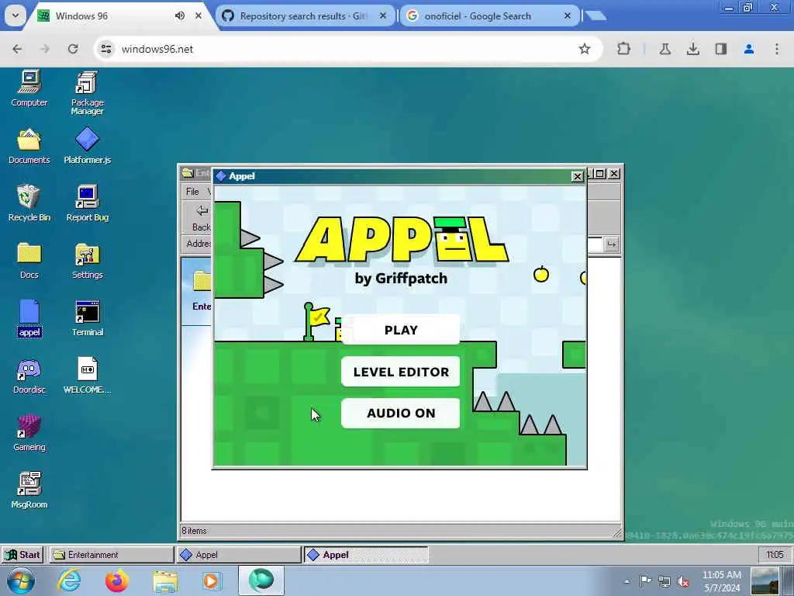Image resolution: width=794 pixels, height=596 pixels.
Task: View site information icon
Action: coord(106,49)
